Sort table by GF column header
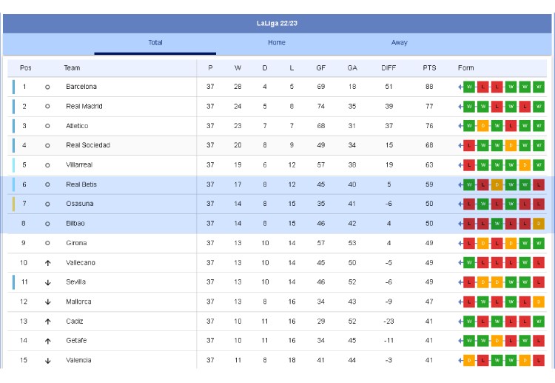555x383 pixels. [x=320, y=68]
